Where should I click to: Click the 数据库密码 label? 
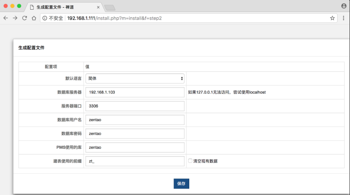coord(72,134)
